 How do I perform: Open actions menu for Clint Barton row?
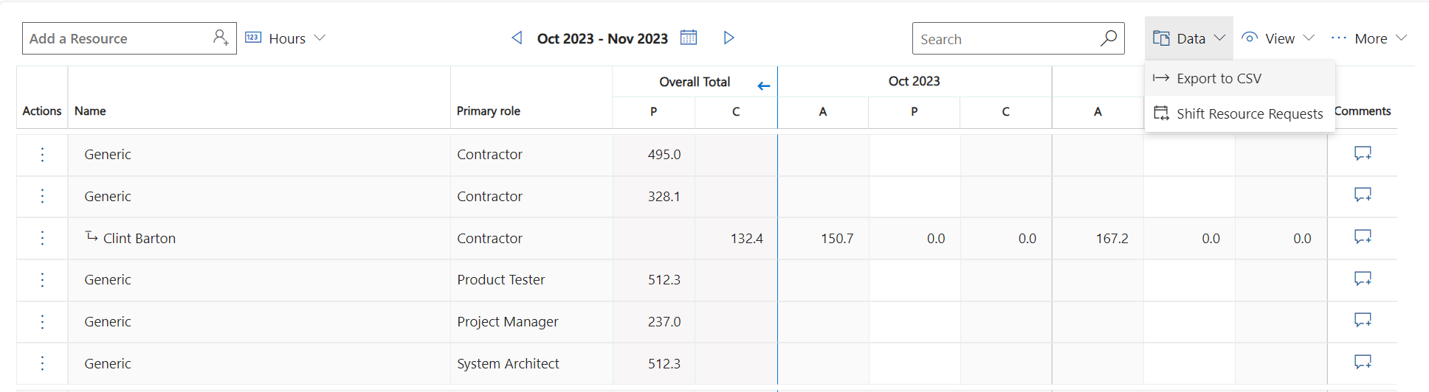click(x=42, y=238)
